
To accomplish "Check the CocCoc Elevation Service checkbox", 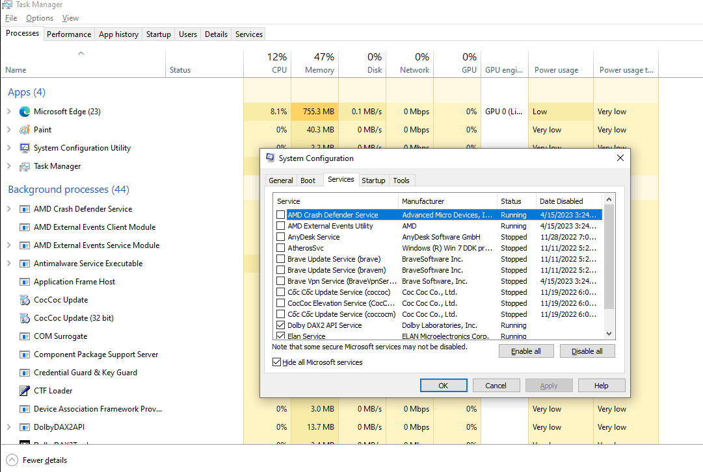I will coord(281,303).
